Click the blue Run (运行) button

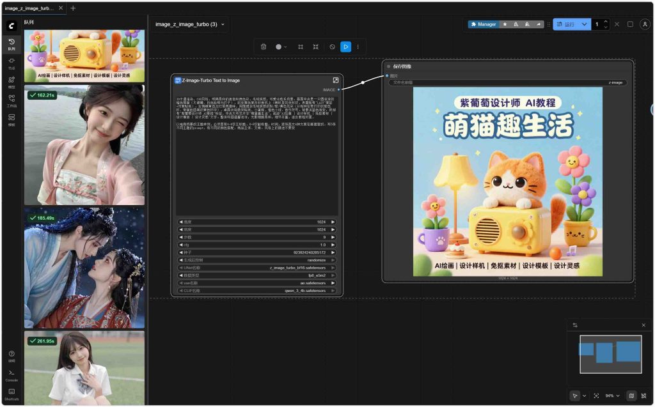[x=565, y=24]
